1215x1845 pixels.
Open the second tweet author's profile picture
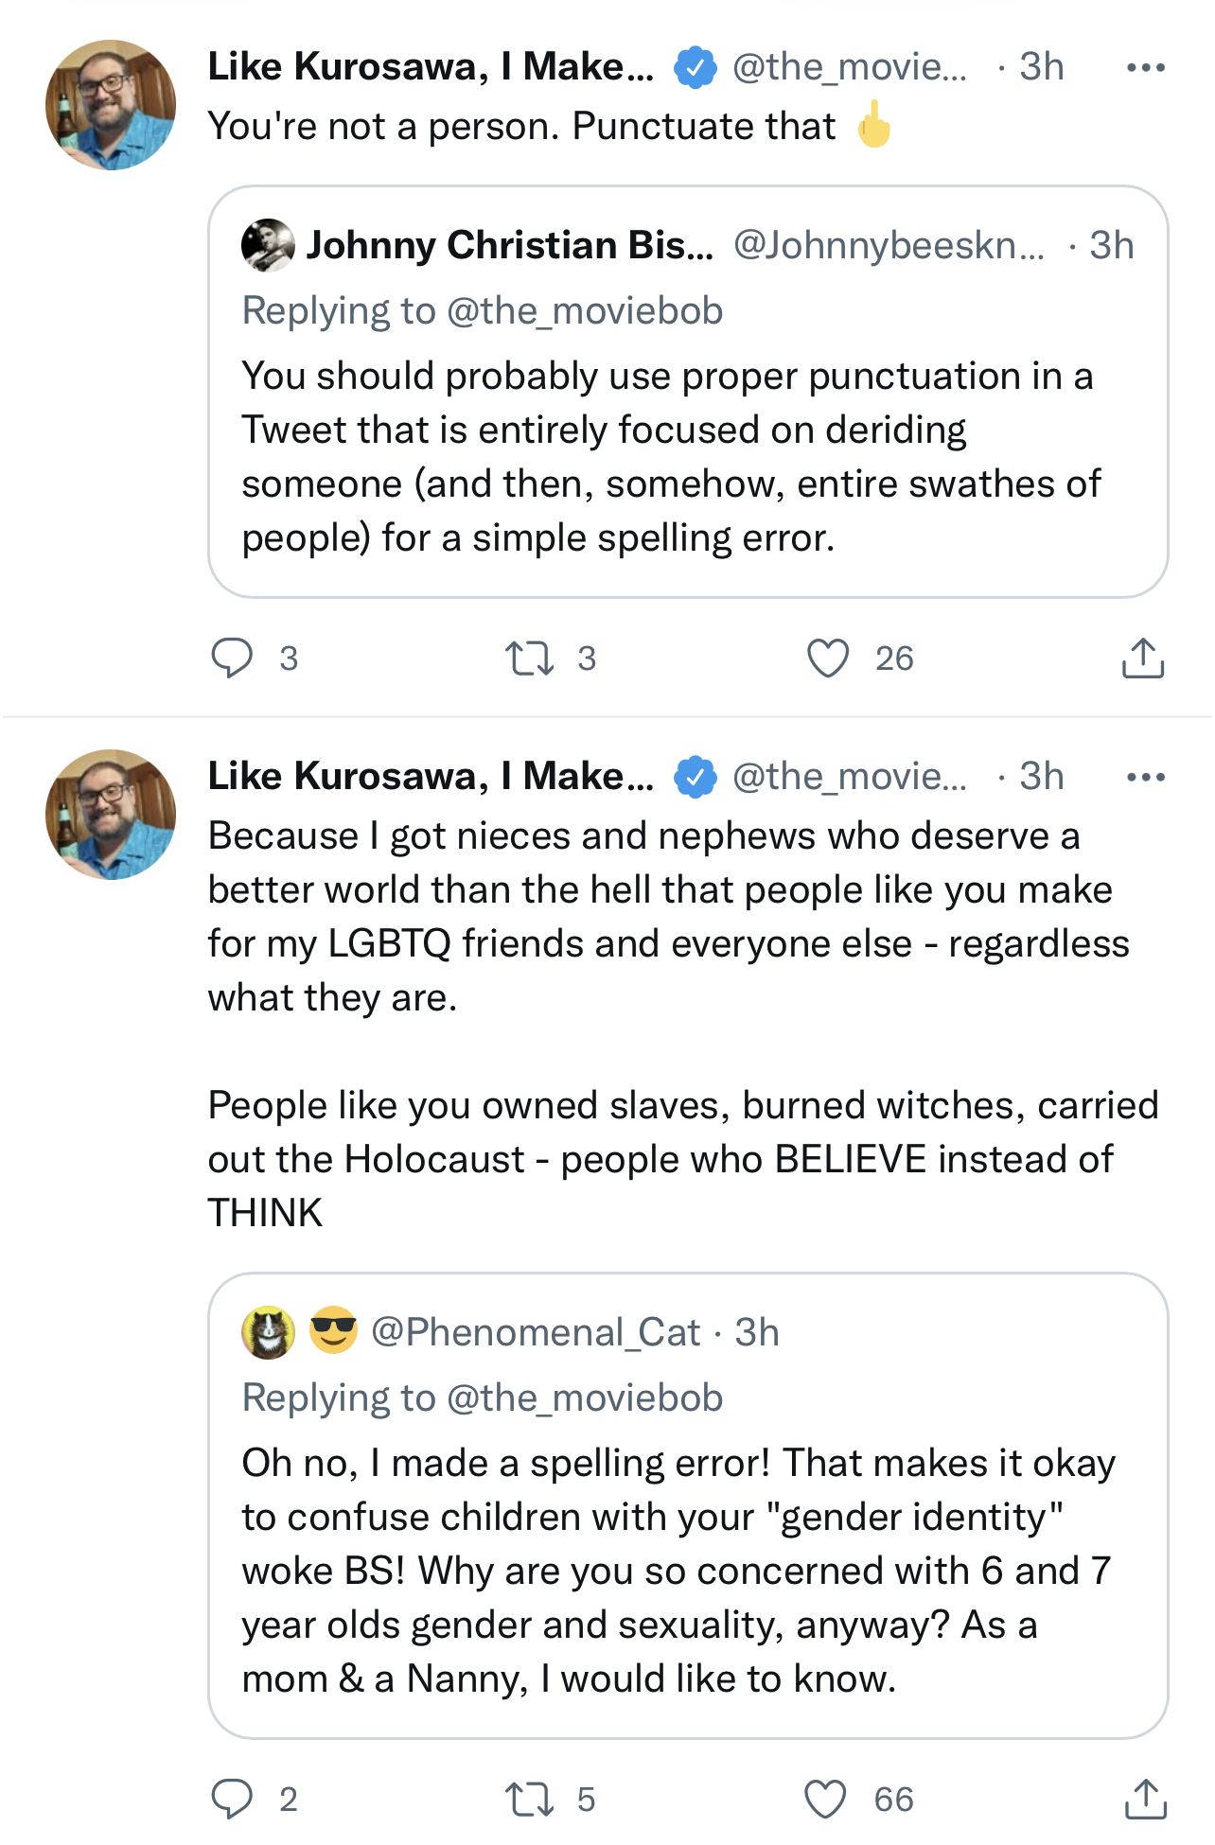(x=111, y=815)
